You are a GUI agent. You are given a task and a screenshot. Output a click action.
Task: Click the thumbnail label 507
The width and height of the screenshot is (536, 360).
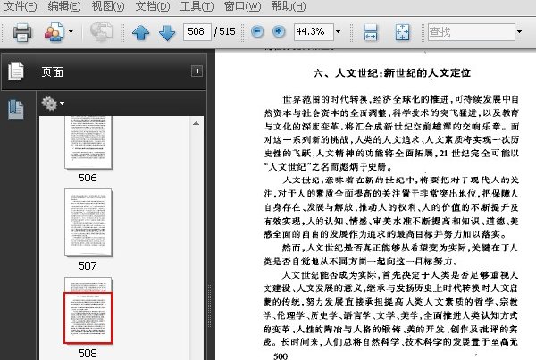[x=88, y=265]
